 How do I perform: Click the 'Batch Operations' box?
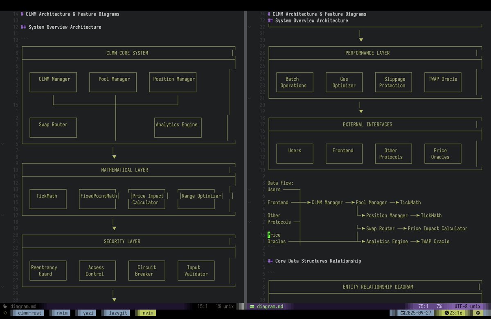pyautogui.click(x=295, y=82)
